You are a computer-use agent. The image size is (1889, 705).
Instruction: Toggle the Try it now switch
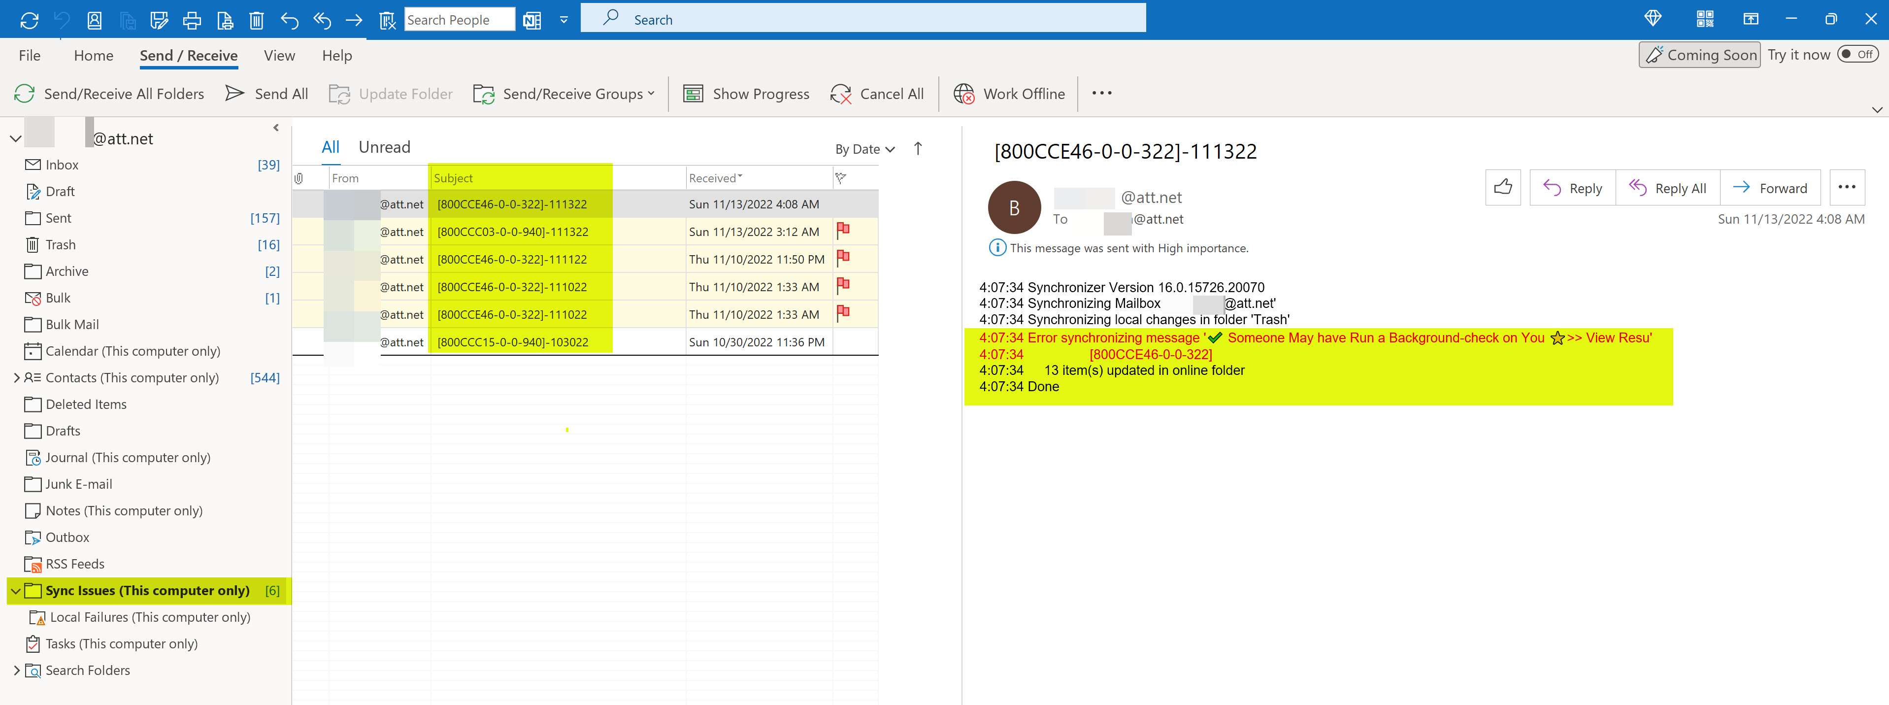pyautogui.click(x=1857, y=54)
